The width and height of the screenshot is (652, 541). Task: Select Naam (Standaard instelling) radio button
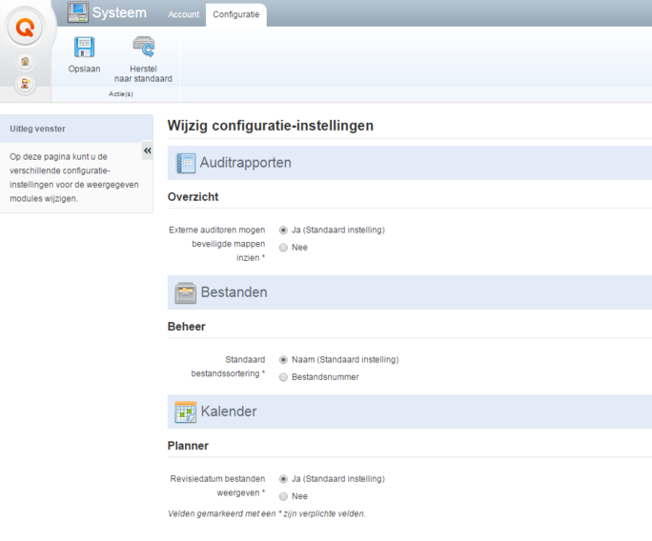(x=284, y=360)
